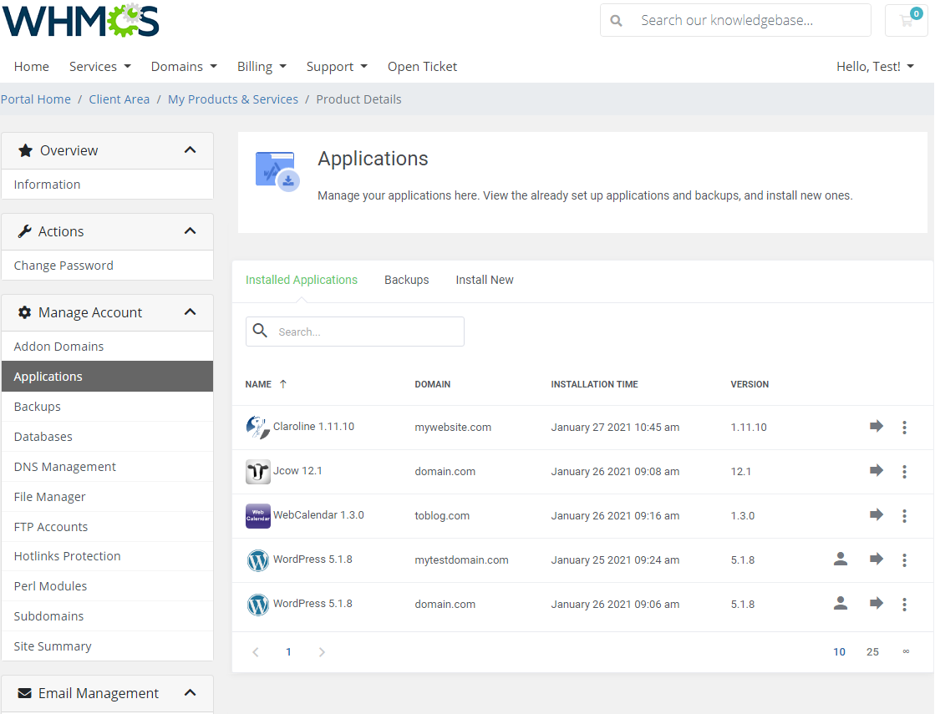Select Applications in the sidebar
The image size is (935, 714).
(x=107, y=376)
